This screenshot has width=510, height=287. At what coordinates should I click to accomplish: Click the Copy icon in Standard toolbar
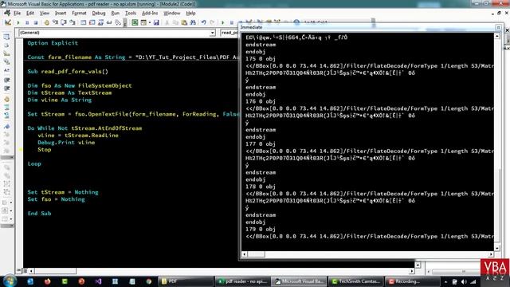pyautogui.click(x=175, y=22)
